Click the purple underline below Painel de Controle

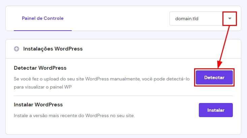(x=42, y=30)
